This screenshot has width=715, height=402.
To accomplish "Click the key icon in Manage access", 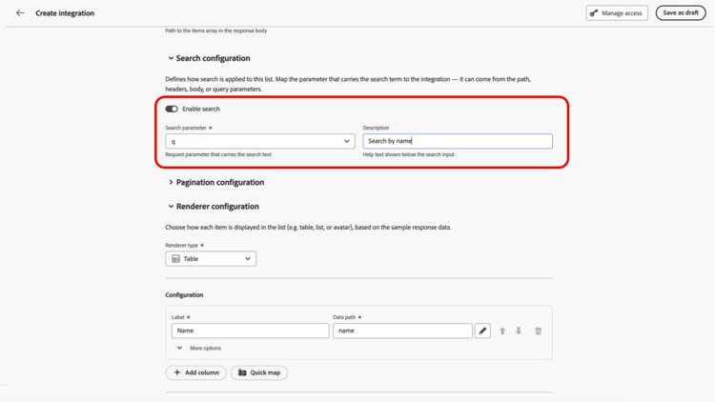I will 594,13.
